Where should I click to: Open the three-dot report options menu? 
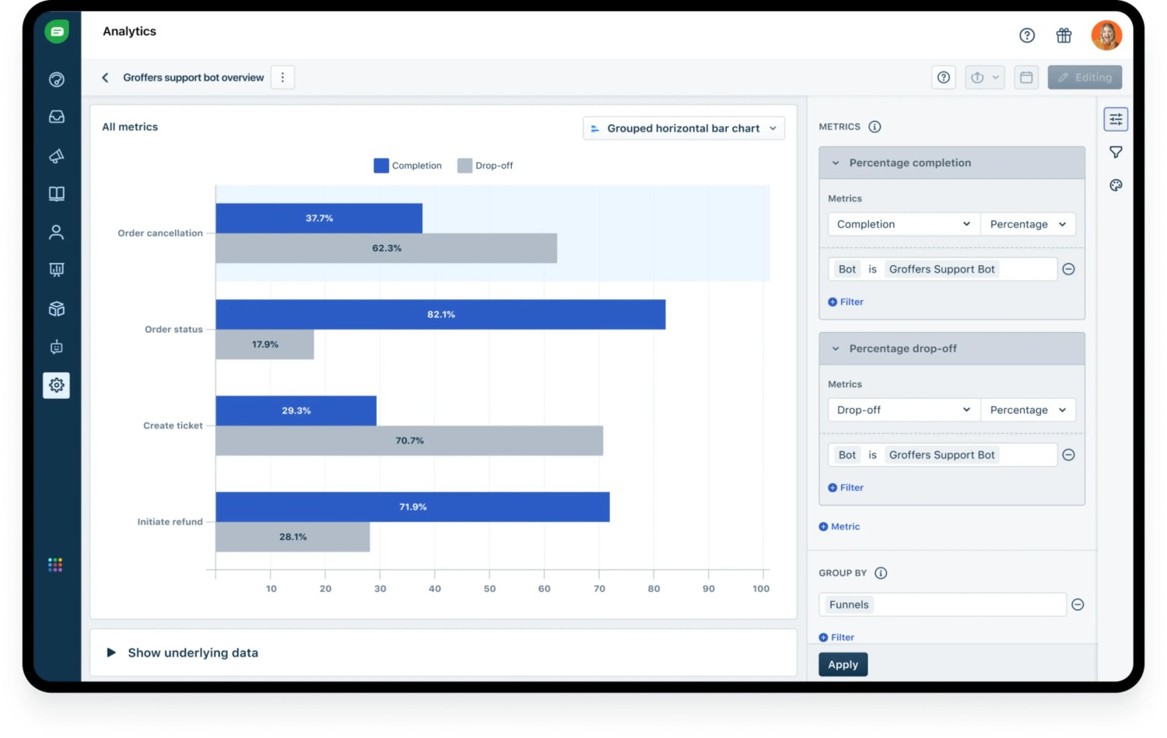tap(282, 77)
